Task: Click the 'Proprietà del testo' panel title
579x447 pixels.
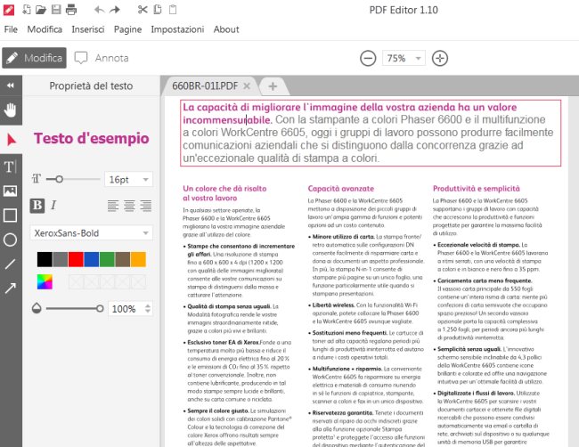Action: coord(91,86)
